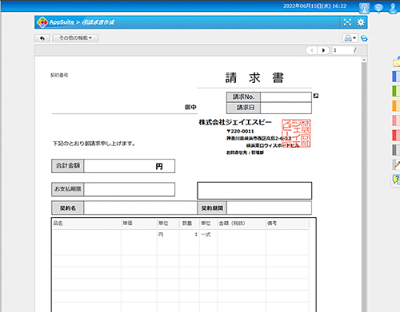This screenshot has width=400, height=312.
Task: Click the AppSuite logo icon
Action: (x=42, y=22)
